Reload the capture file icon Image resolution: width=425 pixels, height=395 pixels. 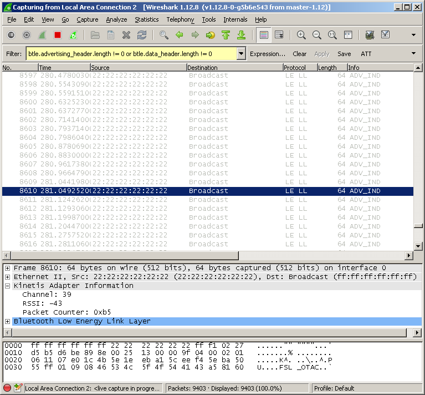tap(142, 35)
